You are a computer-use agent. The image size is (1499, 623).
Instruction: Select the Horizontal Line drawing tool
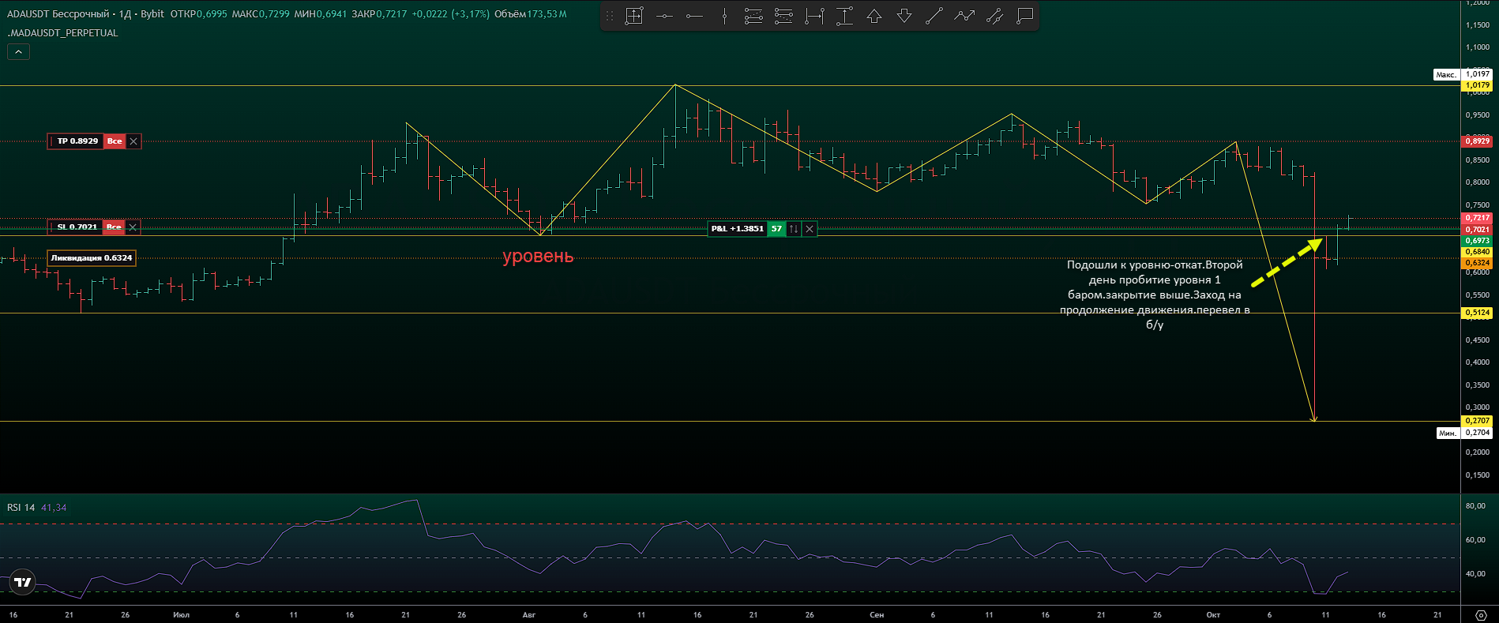(x=664, y=16)
